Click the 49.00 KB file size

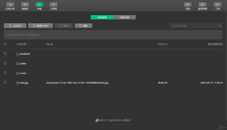pos(163,83)
